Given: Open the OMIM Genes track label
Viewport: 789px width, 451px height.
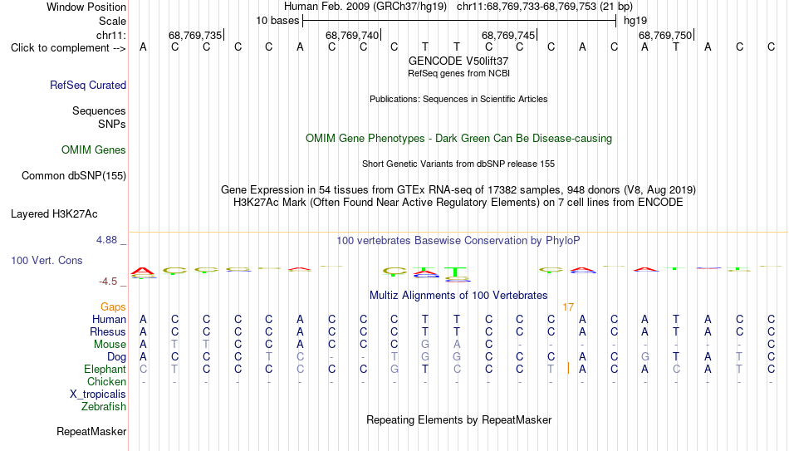Looking at the screenshot, I should click(94, 150).
